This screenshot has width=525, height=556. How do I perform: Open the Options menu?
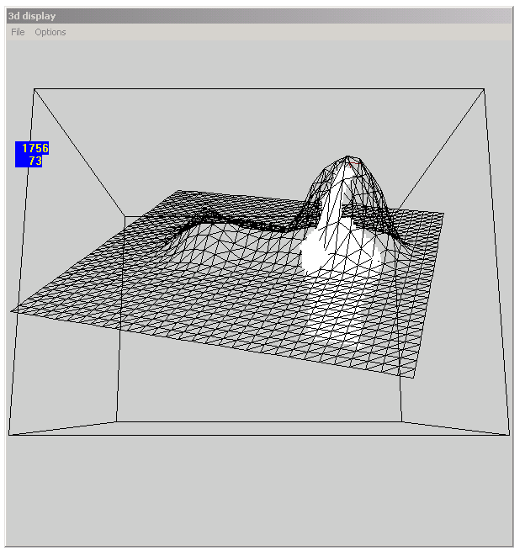click(50, 32)
